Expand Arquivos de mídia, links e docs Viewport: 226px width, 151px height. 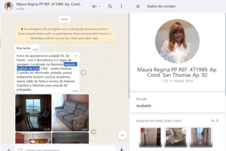pos(217,121)
